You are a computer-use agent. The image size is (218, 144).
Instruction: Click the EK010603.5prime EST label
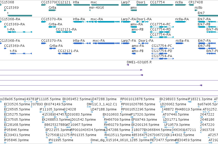117,115
